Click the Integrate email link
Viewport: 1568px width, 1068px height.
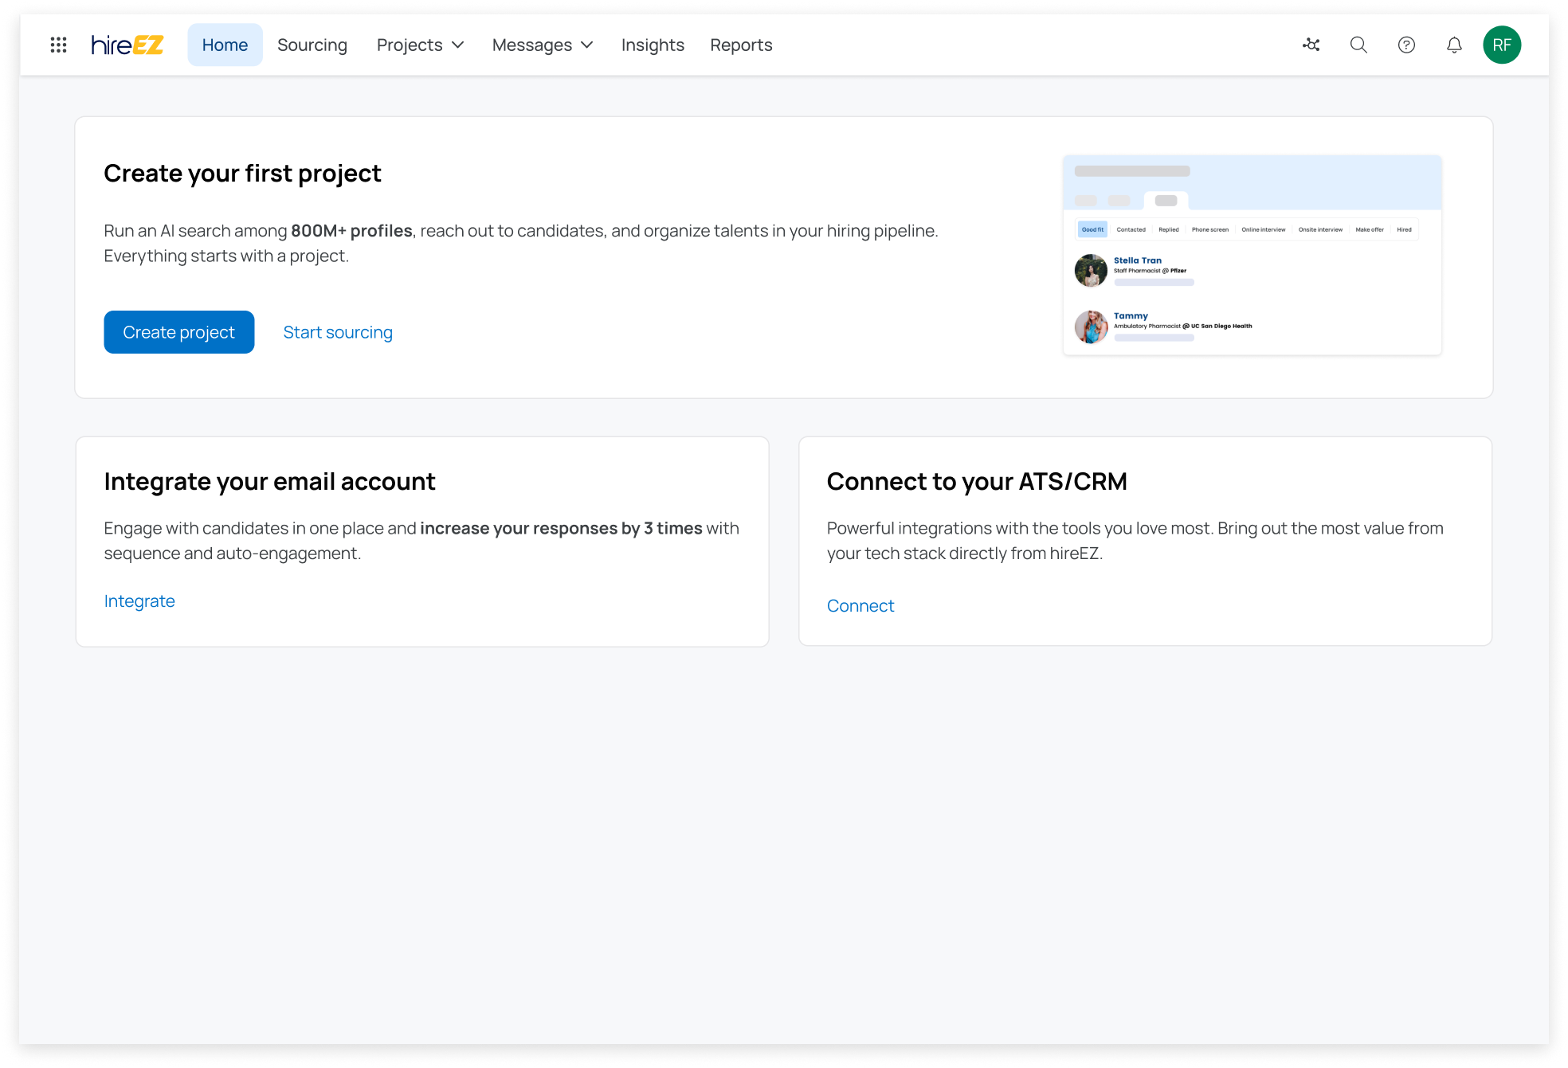pyautogui.click(x=139, y=601)
